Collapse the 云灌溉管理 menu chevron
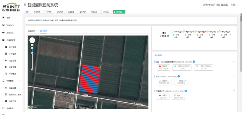 [19, 40]
